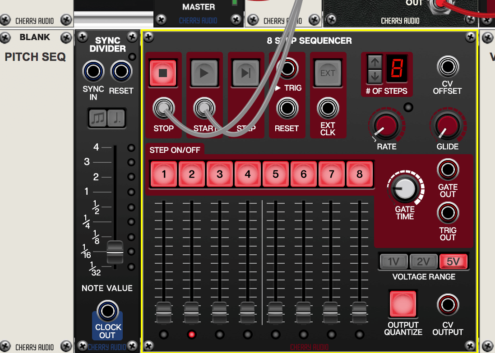Select the 1V voltage range

pos(394,261)
